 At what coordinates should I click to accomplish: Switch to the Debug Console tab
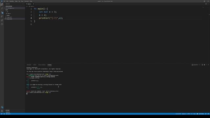pyautogui.click(x=42, y=65)
